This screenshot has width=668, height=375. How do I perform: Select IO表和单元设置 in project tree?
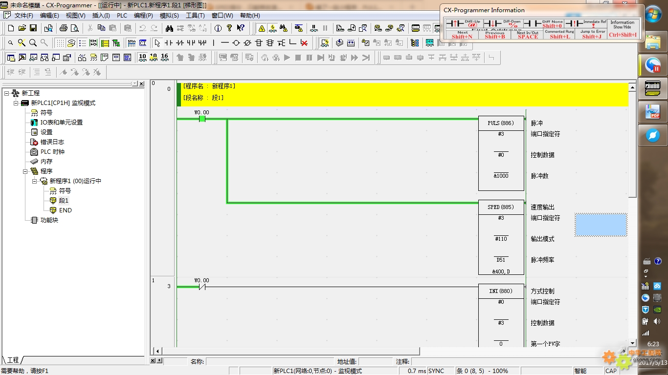(x=61, y=123)
